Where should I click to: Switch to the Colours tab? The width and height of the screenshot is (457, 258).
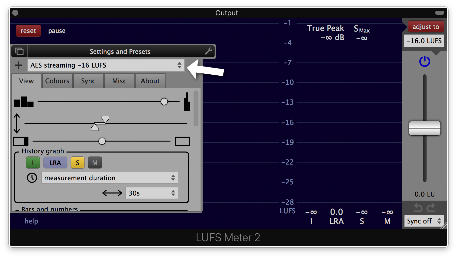tap(57, 81)
